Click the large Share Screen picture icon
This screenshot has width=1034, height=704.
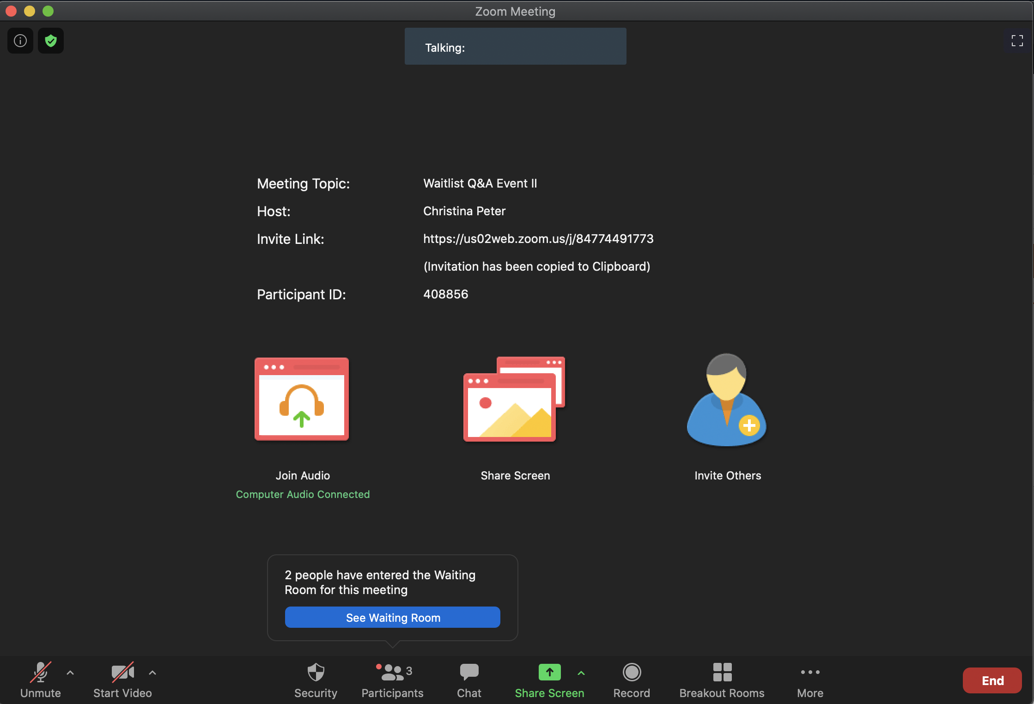(x=514, y=399)
